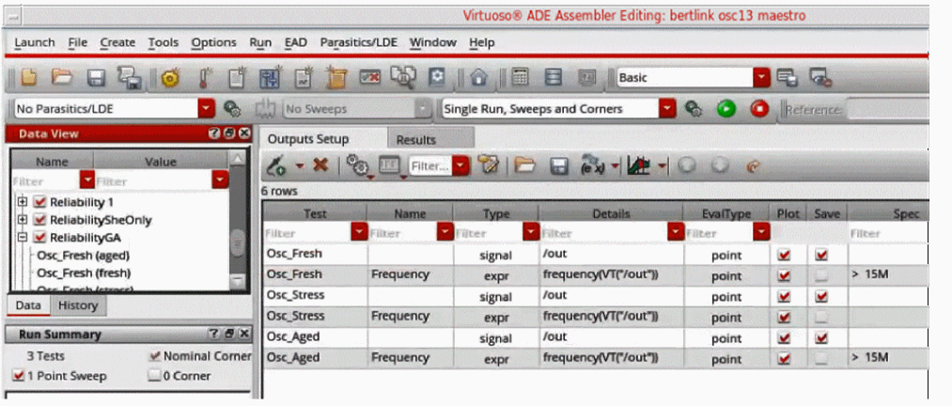
Task: Click the EvalType column header
Action: (x=726, y=213)
